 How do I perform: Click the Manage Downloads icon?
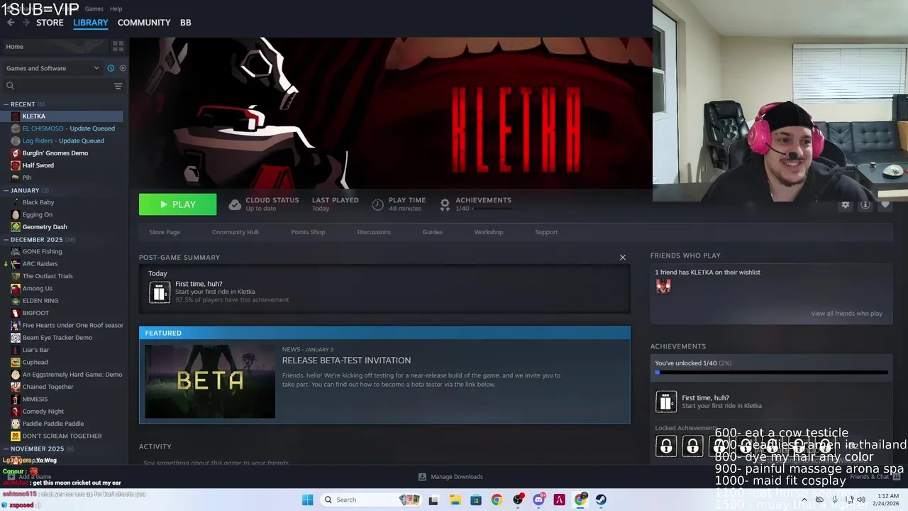[422, 477]
